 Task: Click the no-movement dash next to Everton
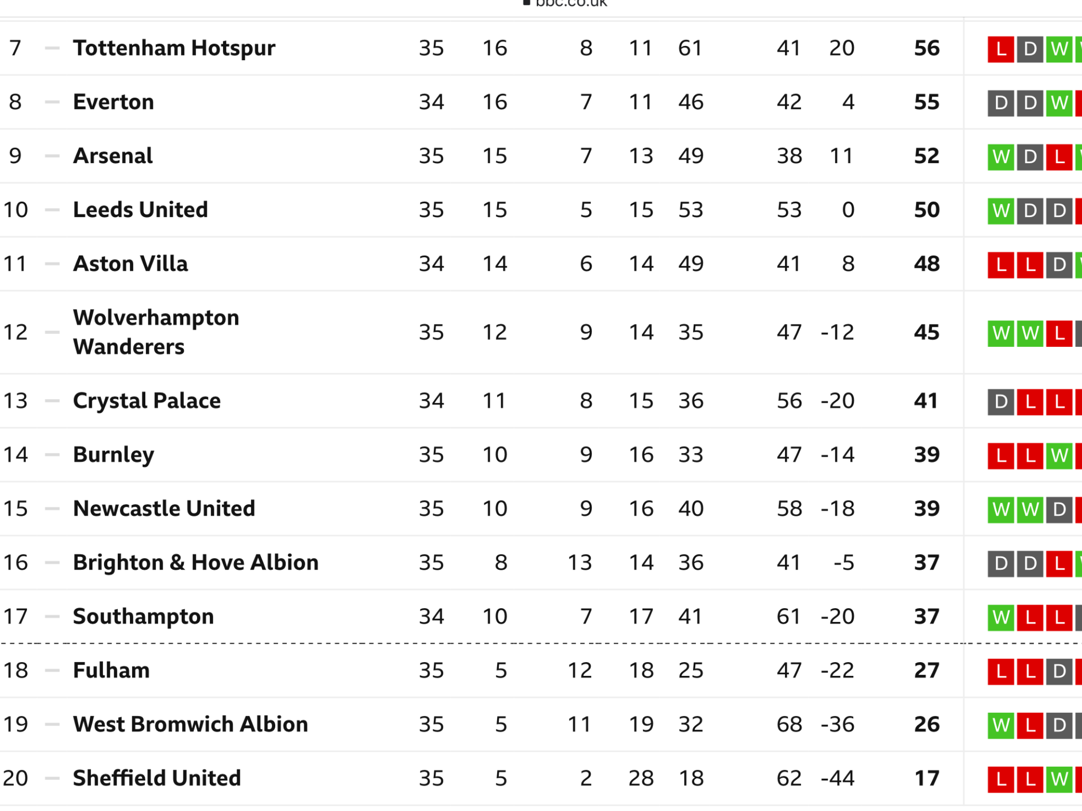tap(52, 102)
